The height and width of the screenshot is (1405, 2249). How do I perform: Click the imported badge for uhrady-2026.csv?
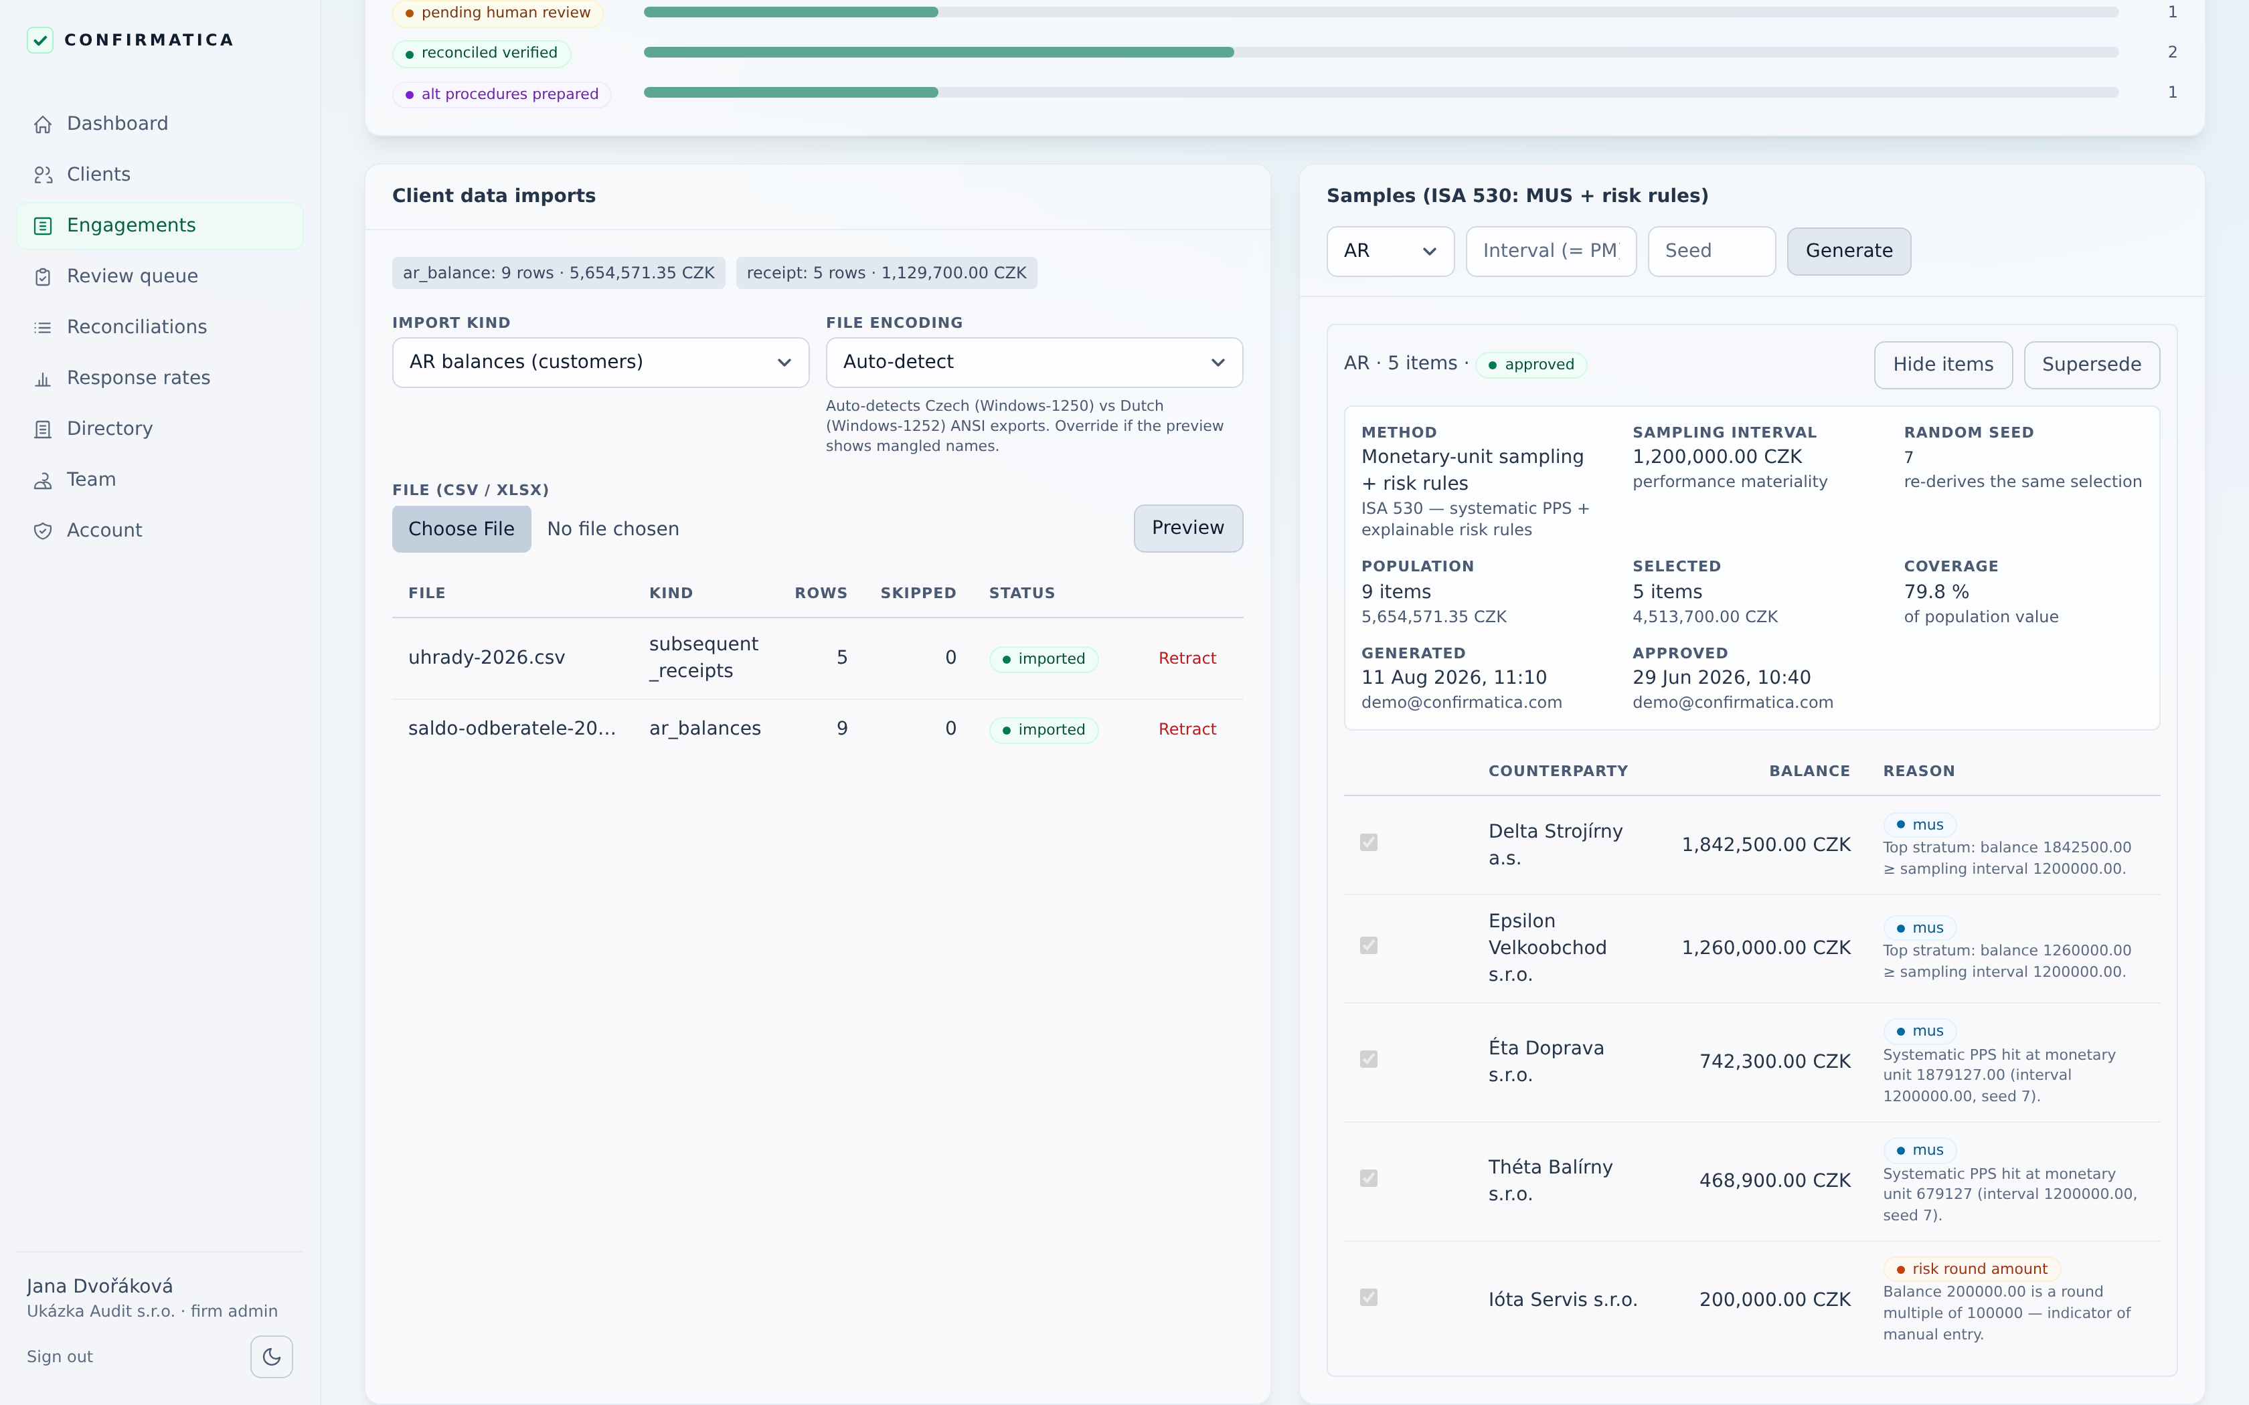coord(1044,659)
